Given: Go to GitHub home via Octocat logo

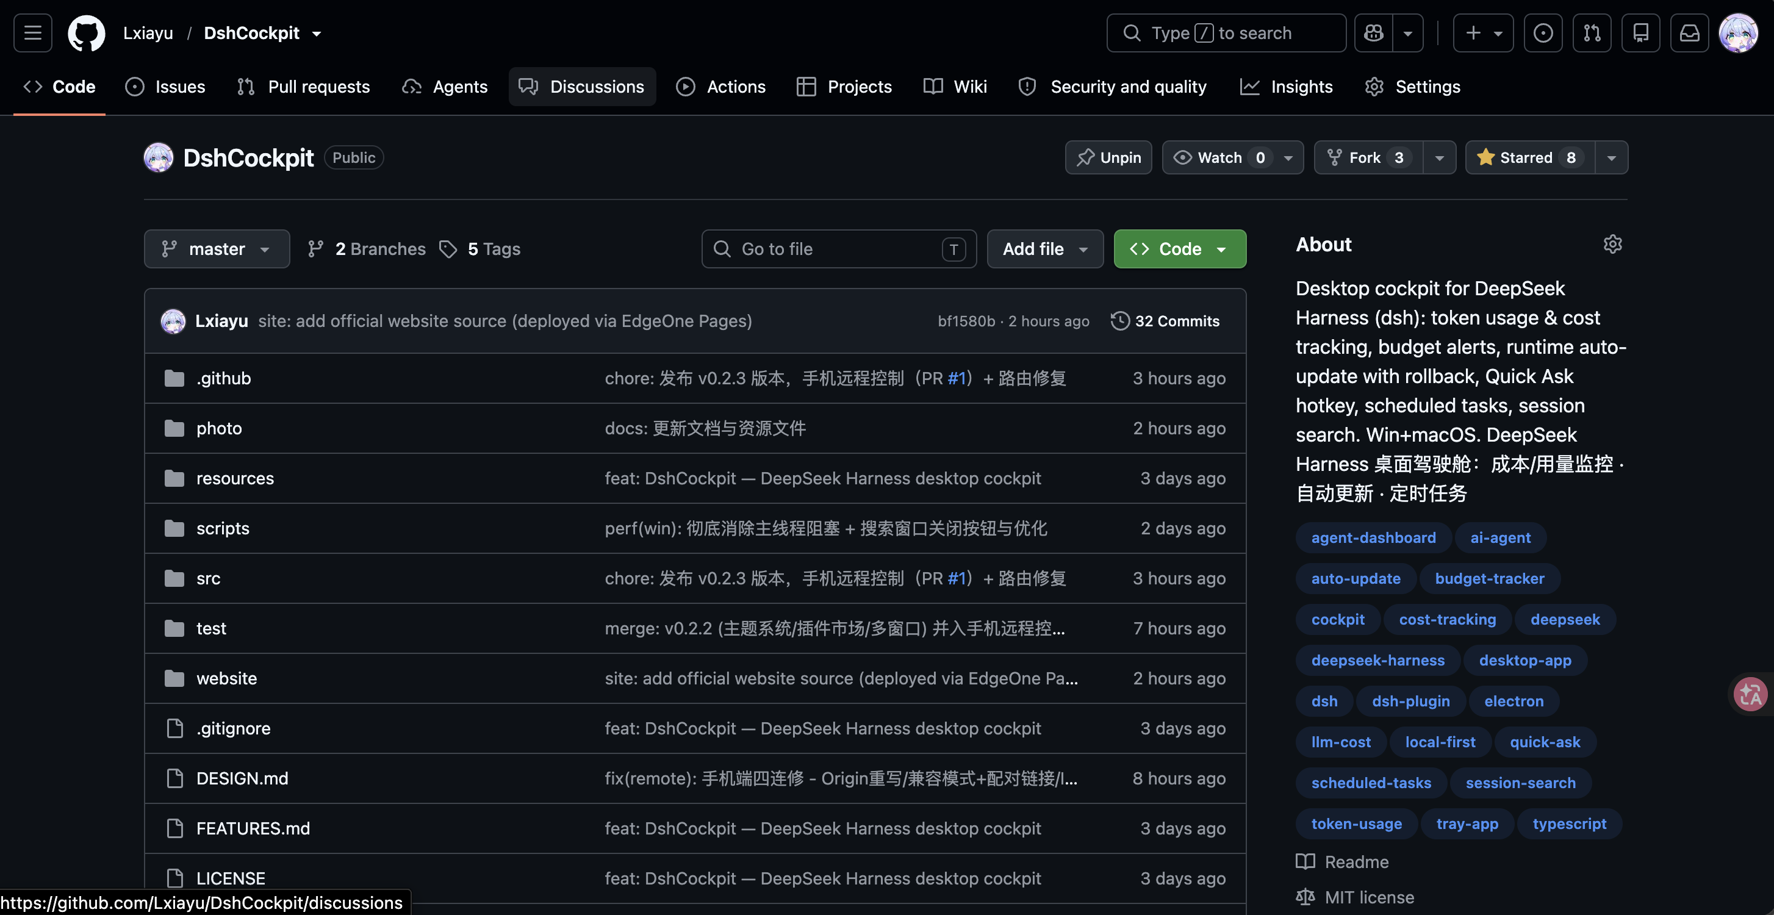Looking at the screenshot, I should (86, 32).
